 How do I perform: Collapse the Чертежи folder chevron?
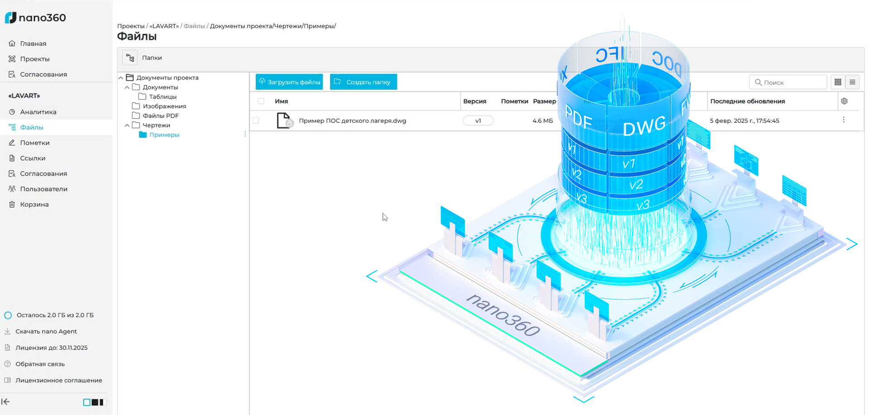127,125
